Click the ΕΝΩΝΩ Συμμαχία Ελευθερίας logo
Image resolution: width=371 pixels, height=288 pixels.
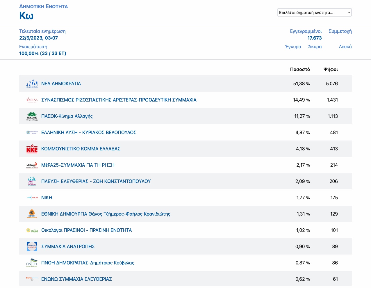tap(32, 279)
